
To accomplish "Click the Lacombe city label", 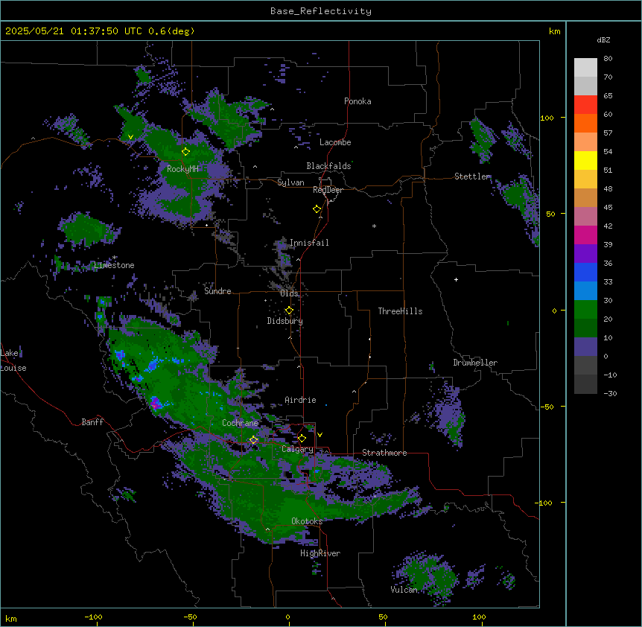I will (x=335, y=142).
